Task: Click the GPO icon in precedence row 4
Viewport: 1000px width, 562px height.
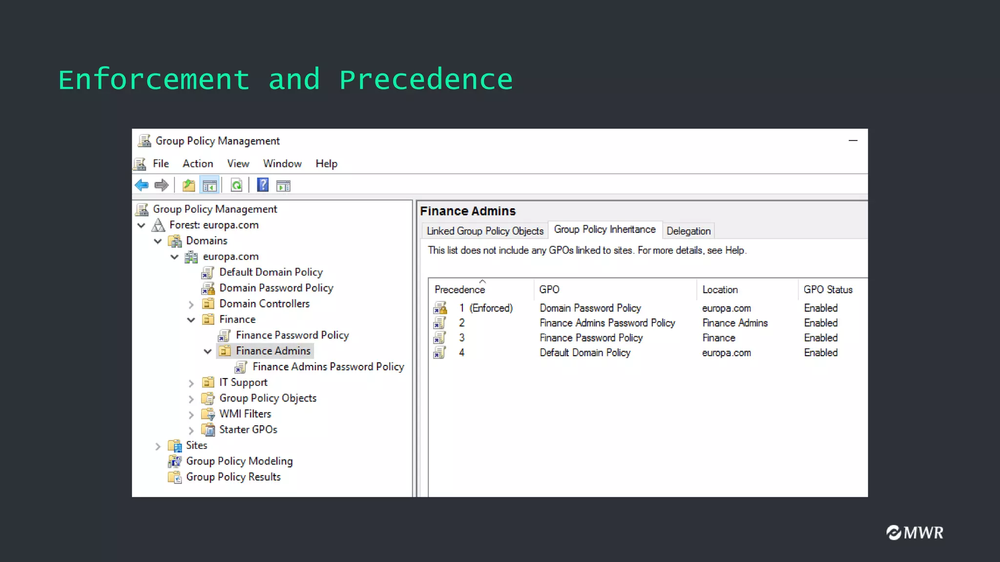Action: pyautogui.click(x=439, y=353)
